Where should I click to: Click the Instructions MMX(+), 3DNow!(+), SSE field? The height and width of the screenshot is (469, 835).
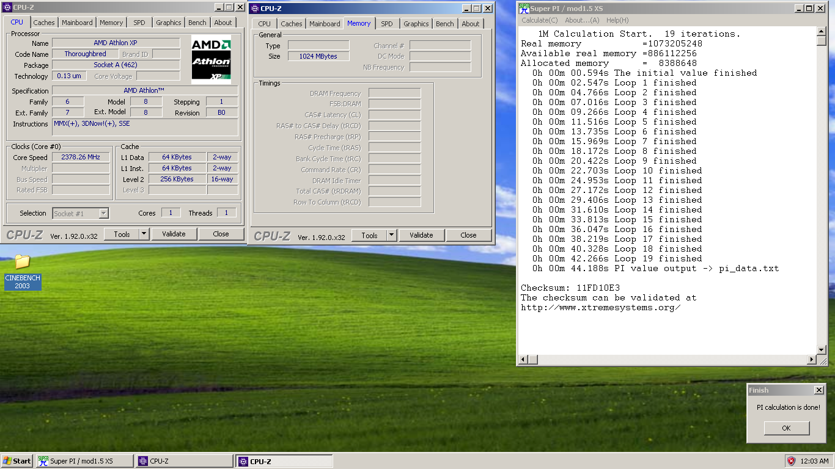coord(145,127)
